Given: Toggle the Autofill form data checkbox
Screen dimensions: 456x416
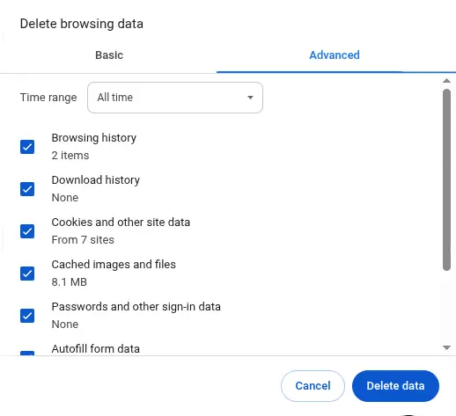Looking at the screenshot, I should (x=27, y=353).
